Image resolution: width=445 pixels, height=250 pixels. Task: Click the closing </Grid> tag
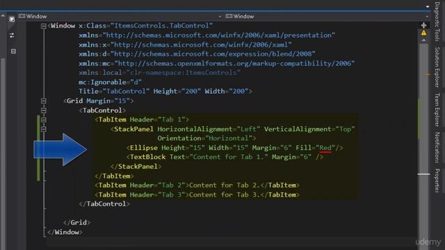click(x=76, y=222)
